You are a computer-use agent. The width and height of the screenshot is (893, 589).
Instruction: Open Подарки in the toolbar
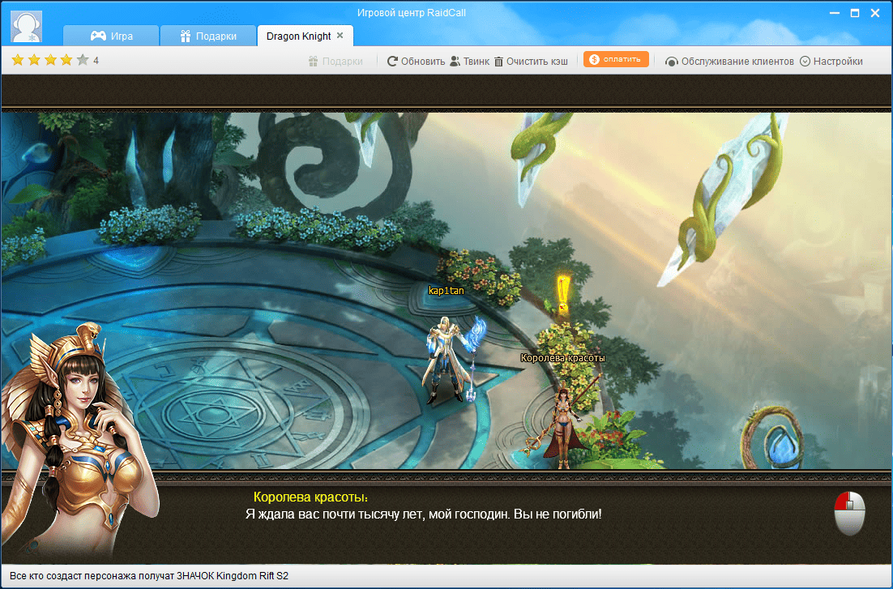coord(335,61)
